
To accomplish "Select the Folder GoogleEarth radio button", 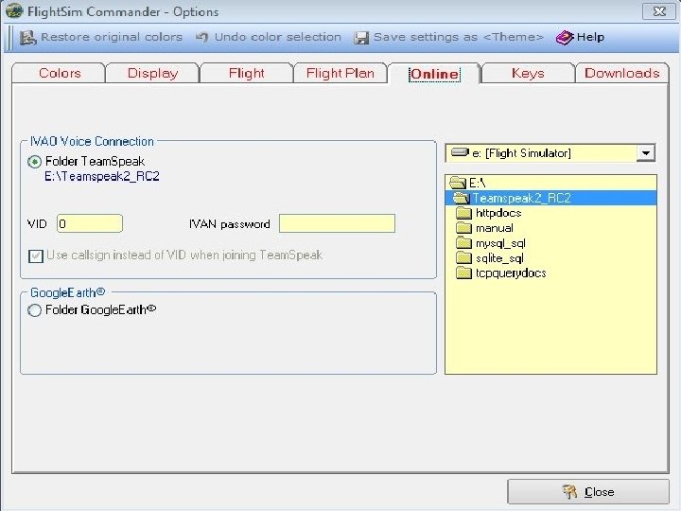I will tap(34, 310).
